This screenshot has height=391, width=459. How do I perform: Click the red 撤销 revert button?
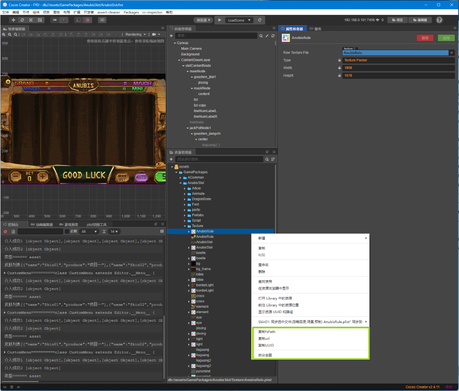tap(425, 38)
